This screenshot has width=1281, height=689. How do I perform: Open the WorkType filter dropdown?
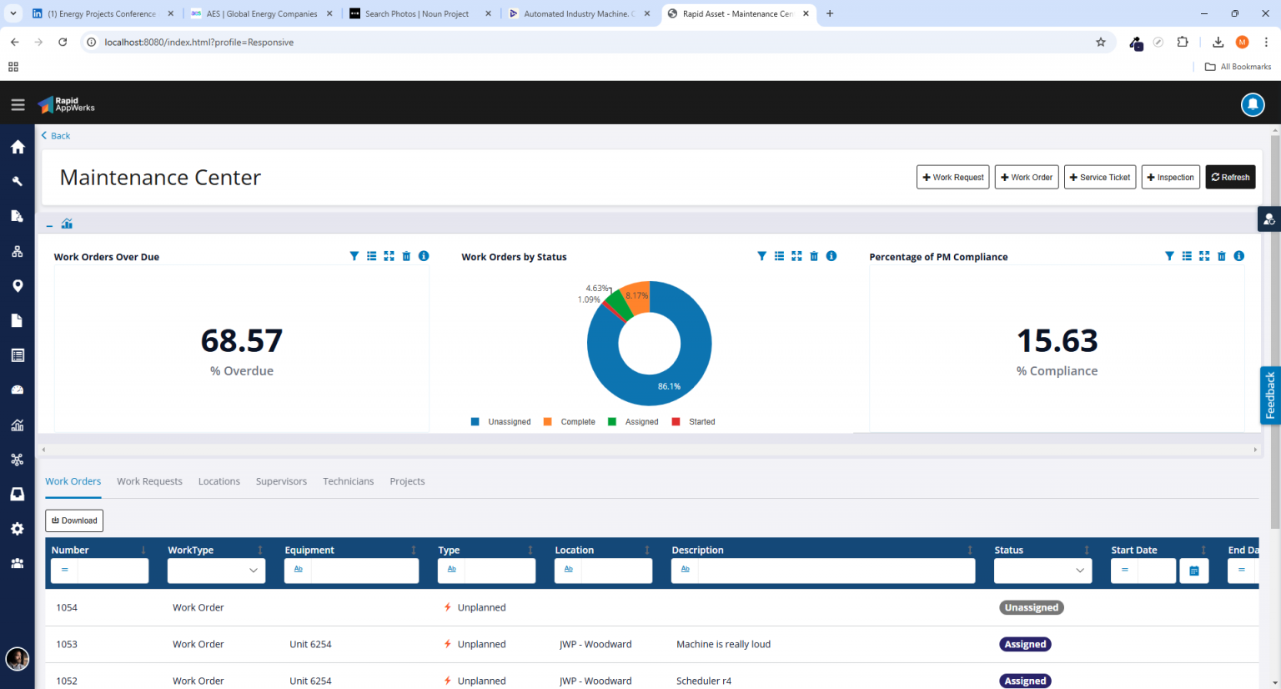[217, 571]
